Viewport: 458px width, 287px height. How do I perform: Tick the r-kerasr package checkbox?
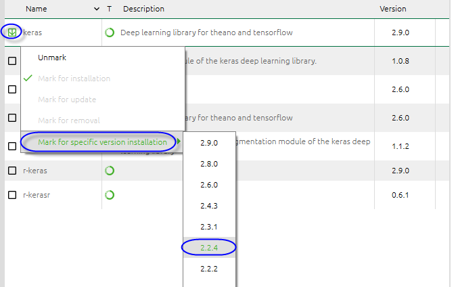pos(12,195)
